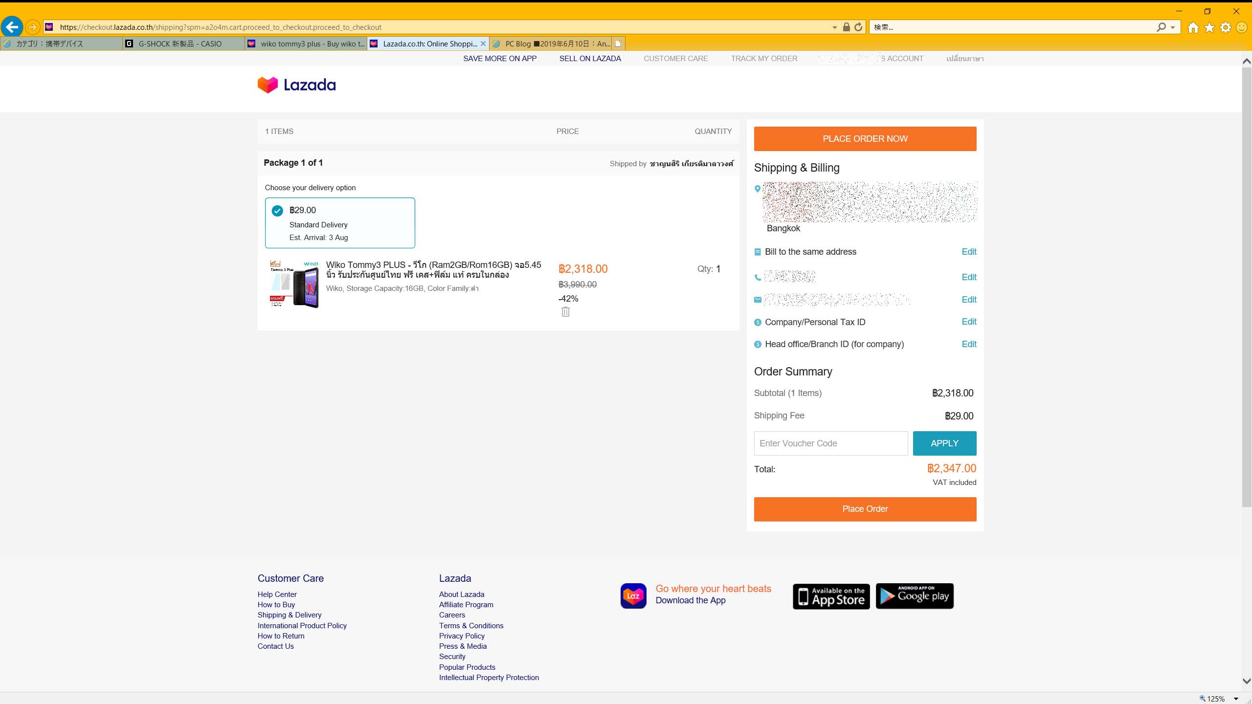Click the Bill to the same address icon
Image resolution: width=1252 pixels, height=704 pixels.
pyautogui.click(x=758, y=252)
